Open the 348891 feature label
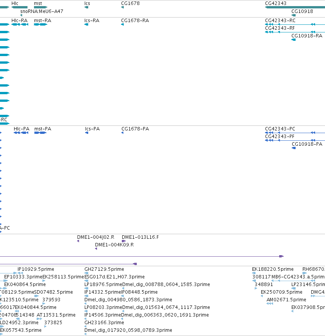This screenshot has height=336, width=325. 264,285
